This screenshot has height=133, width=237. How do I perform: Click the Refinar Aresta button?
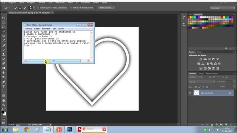tap(106, 8)
